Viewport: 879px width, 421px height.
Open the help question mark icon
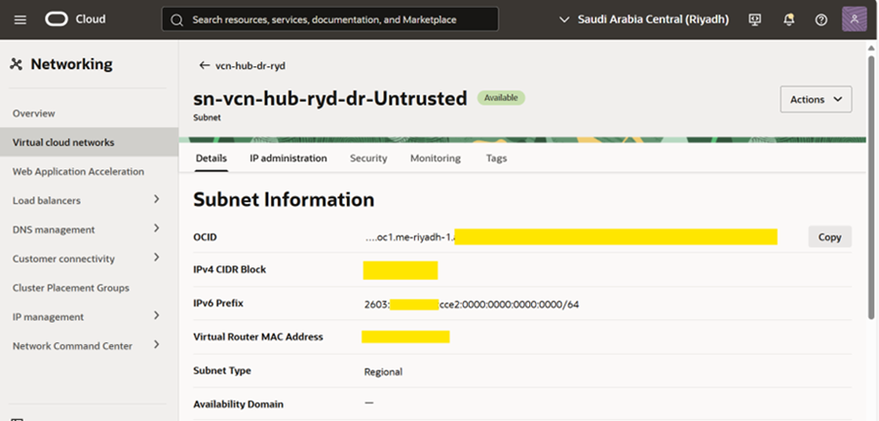(x=821, y=19)
